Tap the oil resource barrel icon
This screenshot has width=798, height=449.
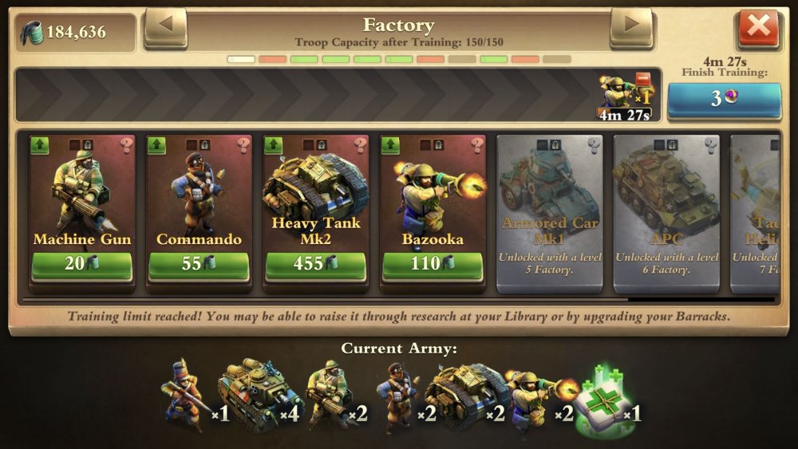(x=32, y=33)
